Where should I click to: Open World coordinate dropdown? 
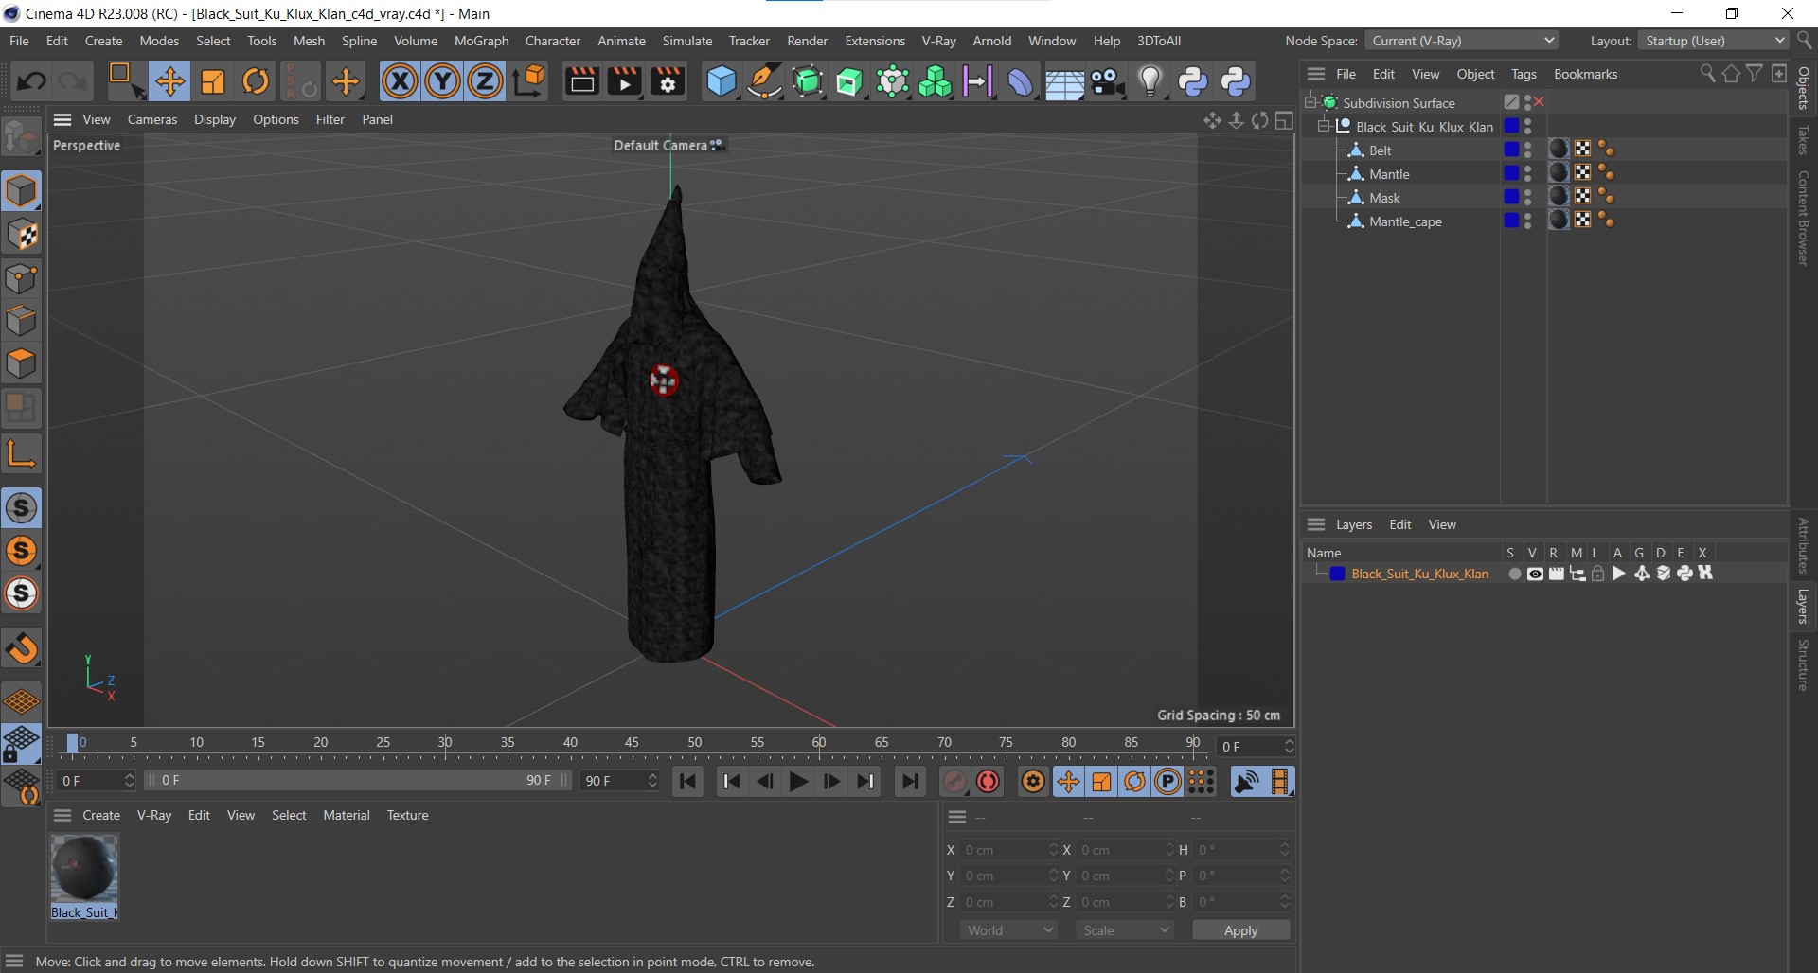point(1009,930)
